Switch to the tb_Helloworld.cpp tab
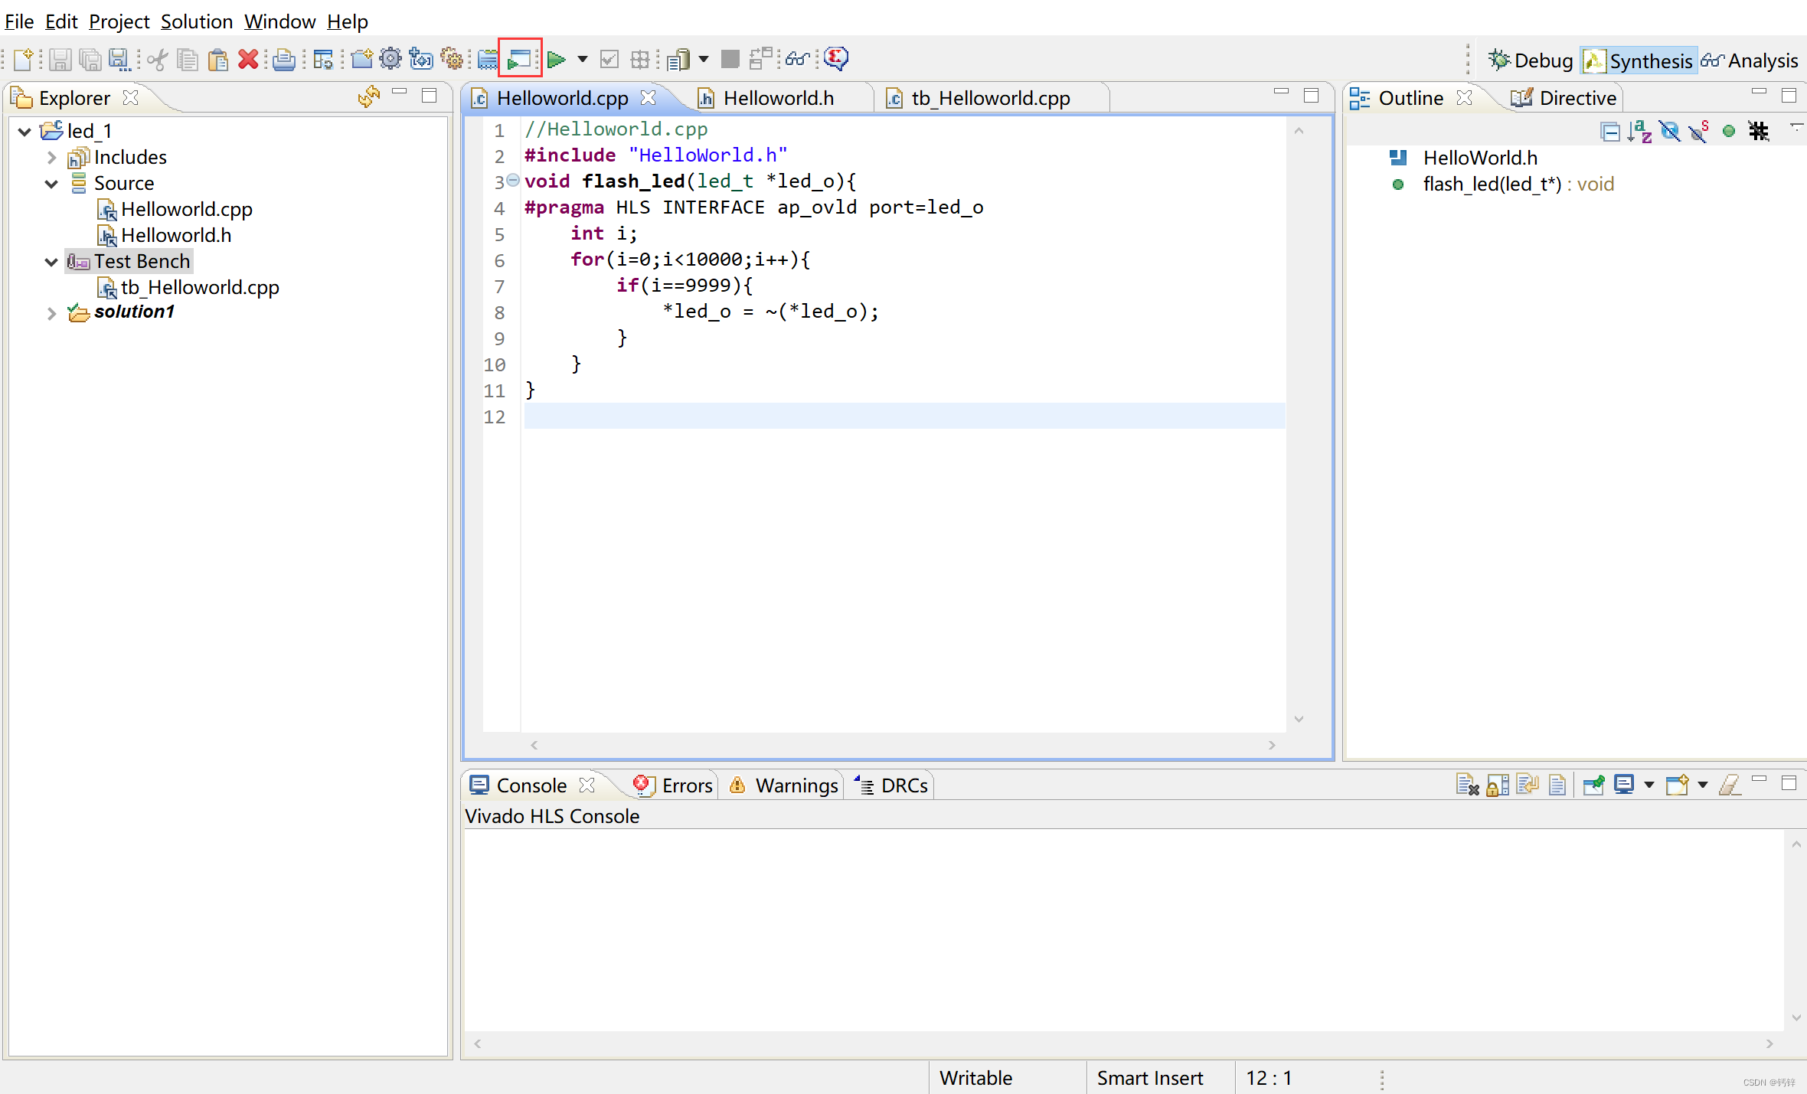 [x=982, y=98]
